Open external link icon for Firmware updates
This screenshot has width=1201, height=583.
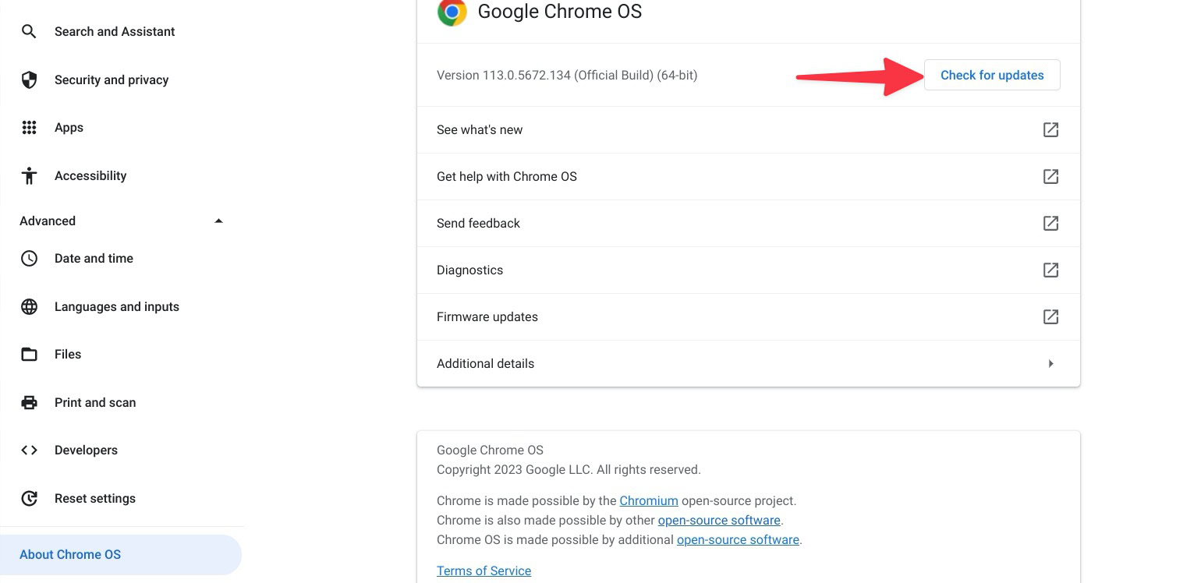pos(1050,317)
